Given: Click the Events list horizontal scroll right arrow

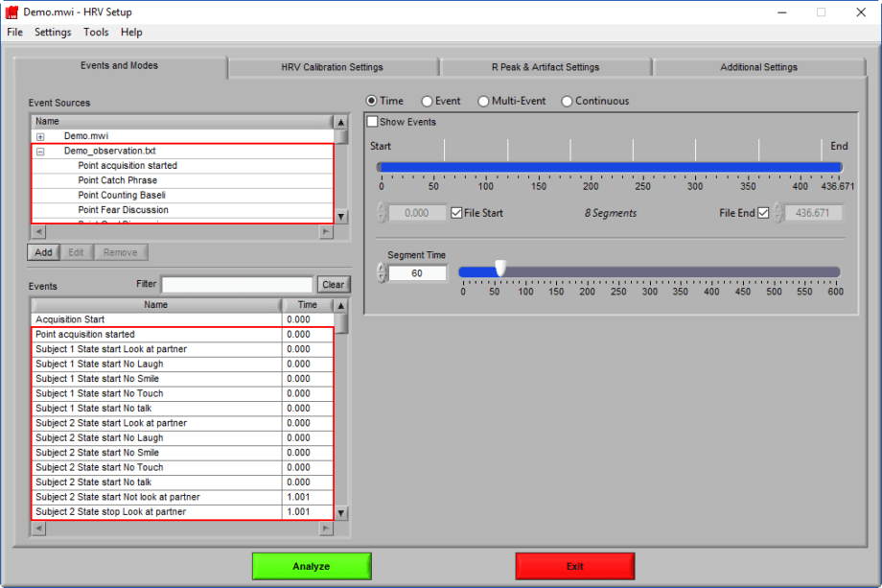Looking at the screenshot, I should click(x=326, y=529).
